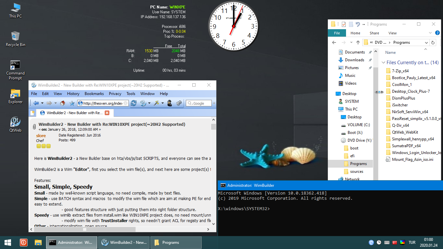Open Bookmarks menu in QtWeb

[94, 94]
